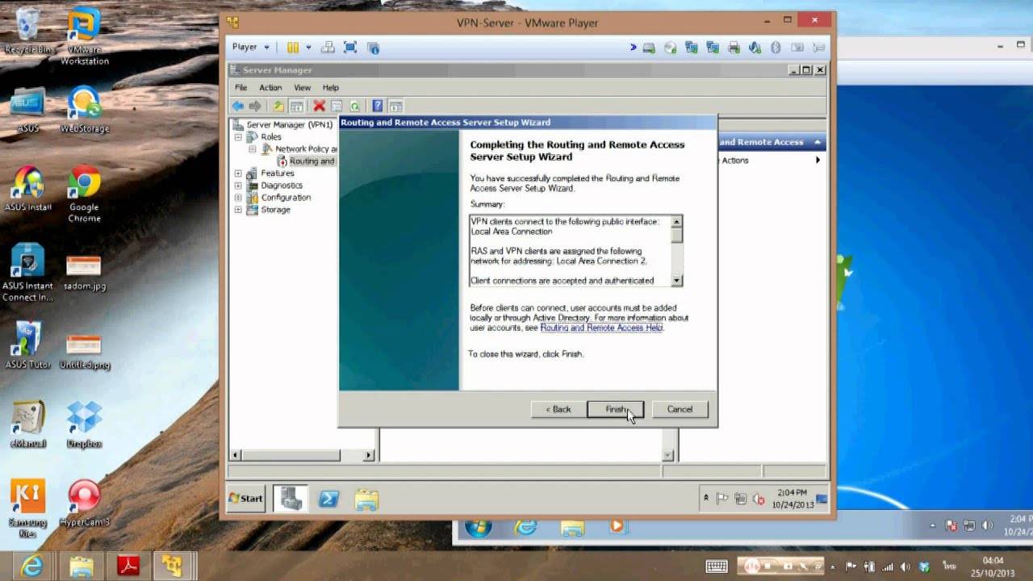Collapse the Network Policy node in the tree

pos(253,149)
